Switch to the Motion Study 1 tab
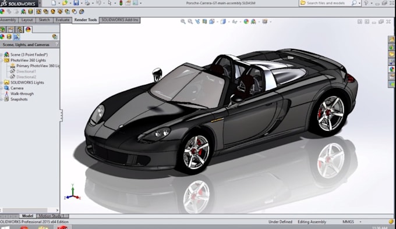 tap(52, 216)
